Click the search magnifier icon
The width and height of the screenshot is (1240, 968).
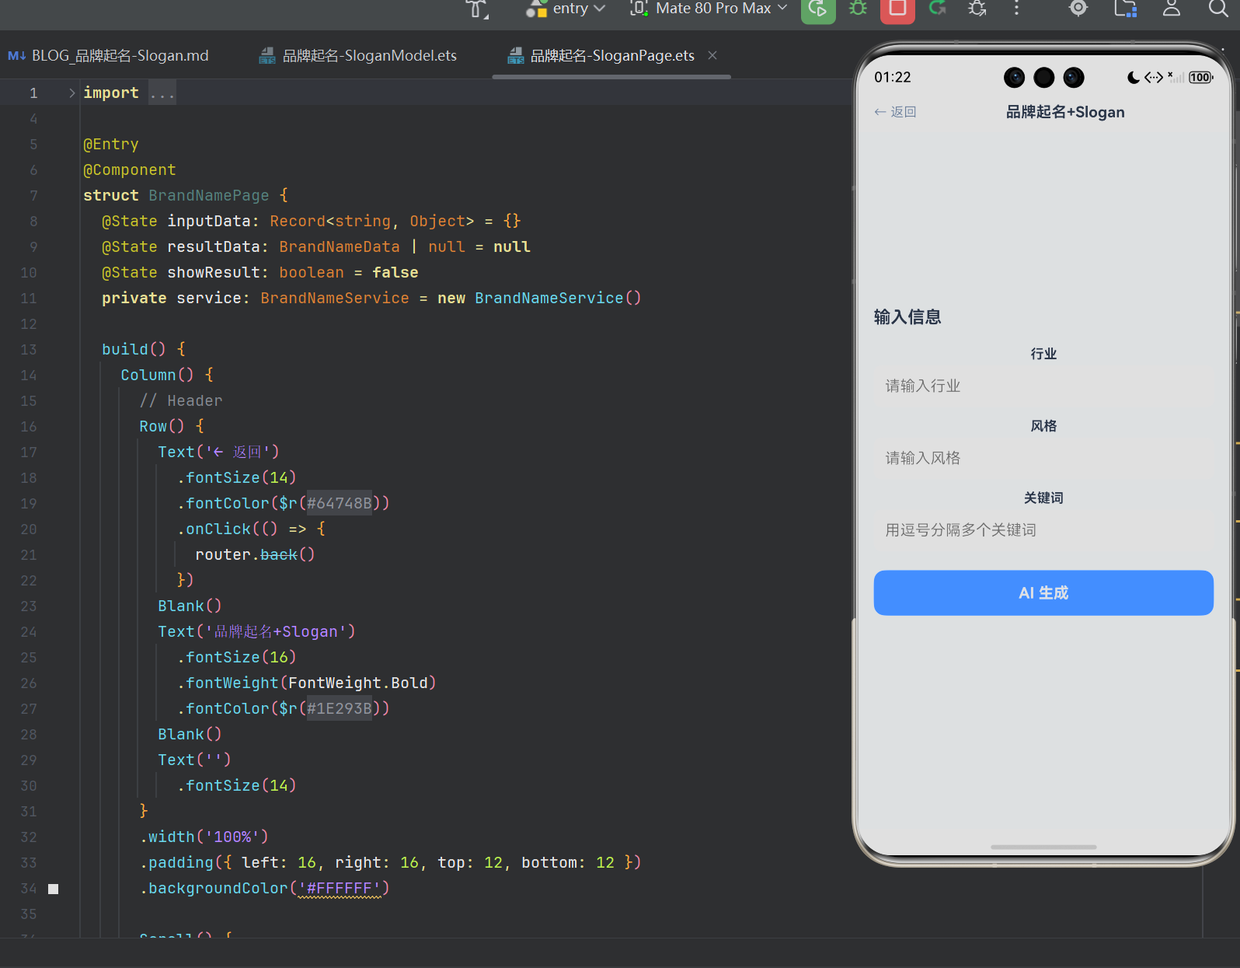[x=1218, y=9]
